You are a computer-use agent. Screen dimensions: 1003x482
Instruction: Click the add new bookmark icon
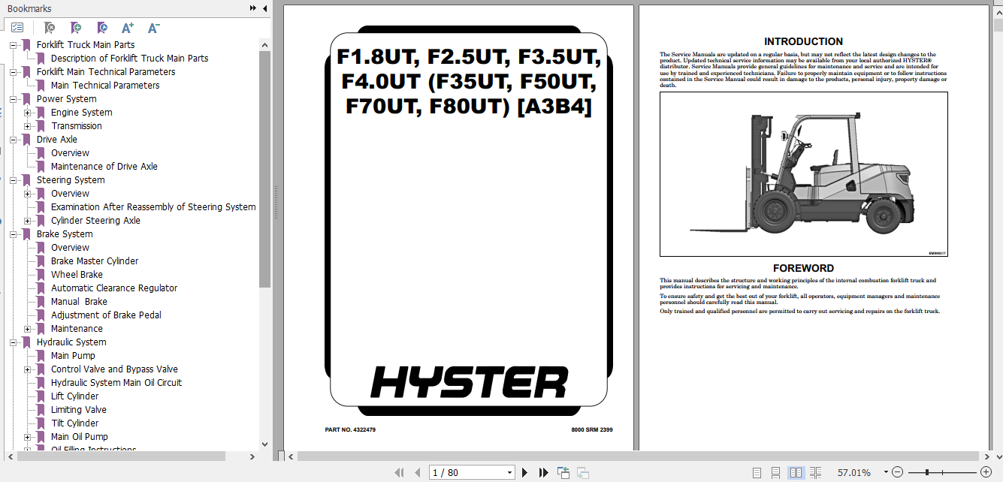click(x=76, y=28)
